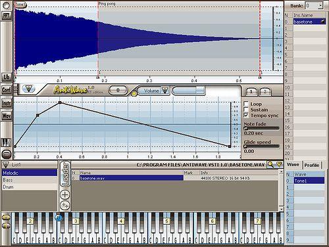This screenshot has height=247, width=329.
Task: Click the file list scrollbar up arrow
Action: point(281,172)
